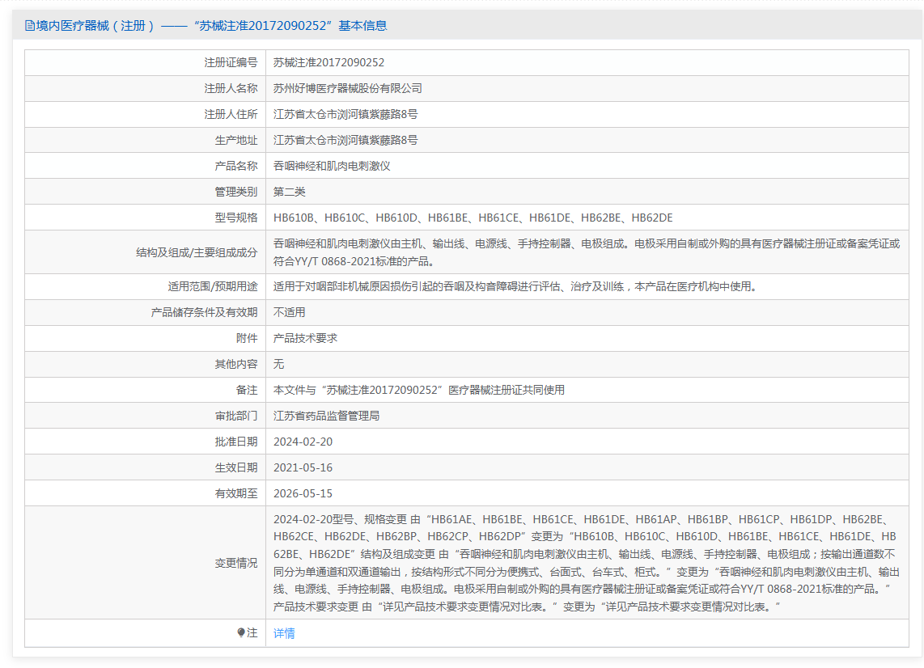Click the document icon beside 境内医疗器械 title
This screenshot has width=924, height=668.
pyautogui.click(x=29, y=26)
